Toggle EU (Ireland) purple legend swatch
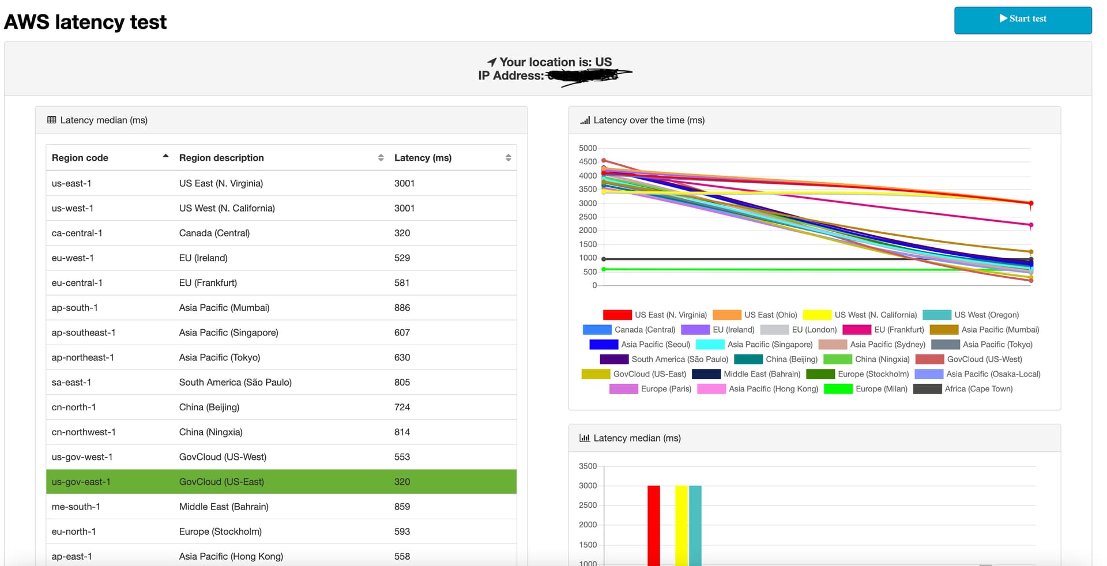The height and width of the screenshot is (566, 1107). tap(695, 330)
